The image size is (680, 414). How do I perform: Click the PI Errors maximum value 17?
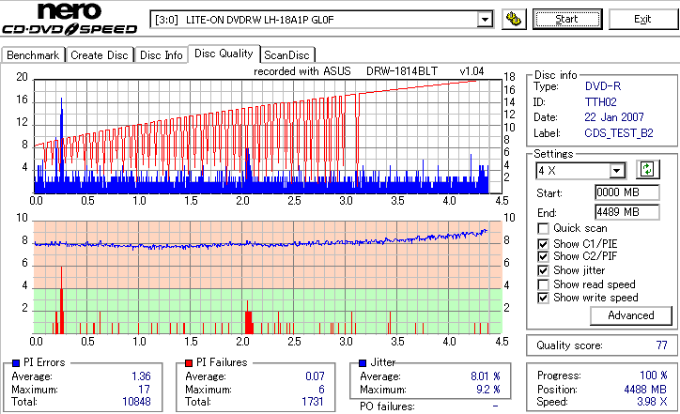coord(145,390)
